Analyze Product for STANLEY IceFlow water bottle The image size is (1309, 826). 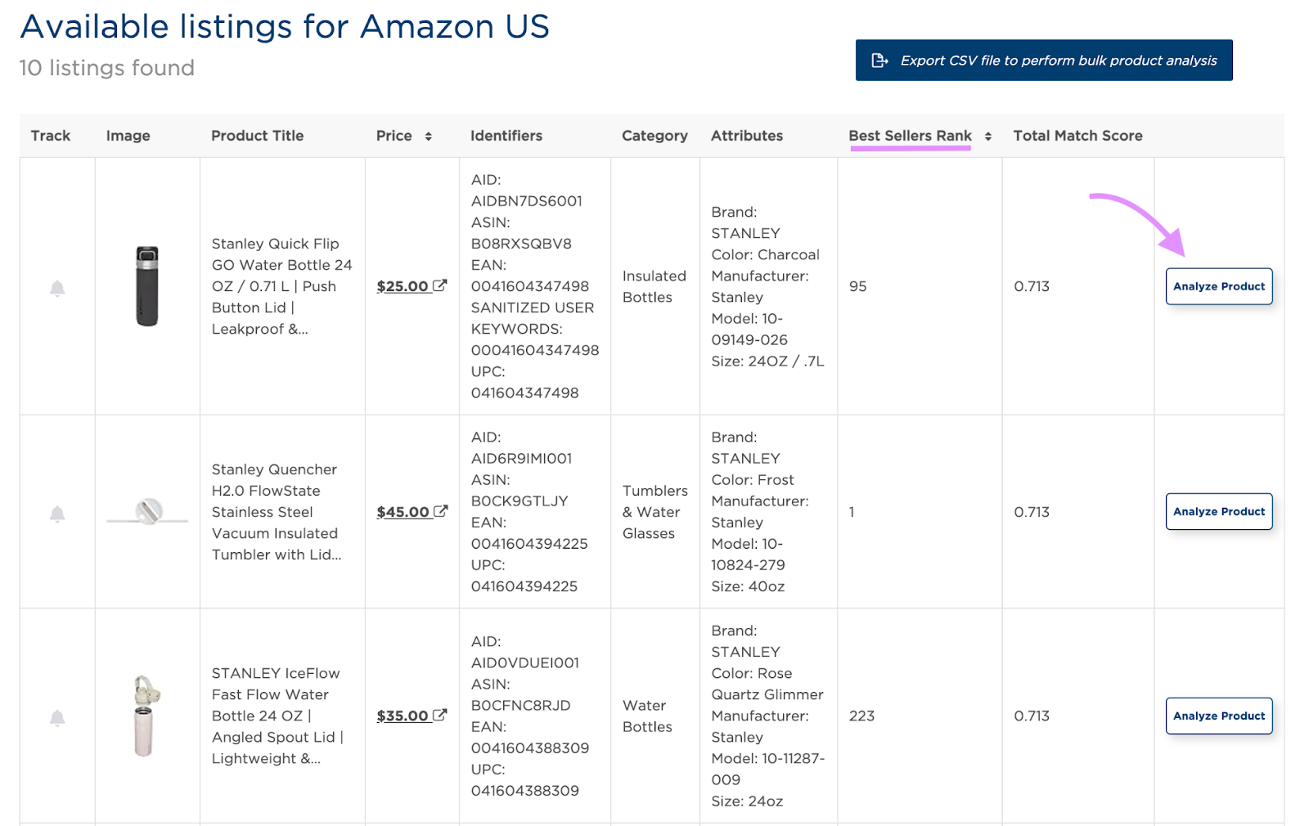pos(1218,716)
